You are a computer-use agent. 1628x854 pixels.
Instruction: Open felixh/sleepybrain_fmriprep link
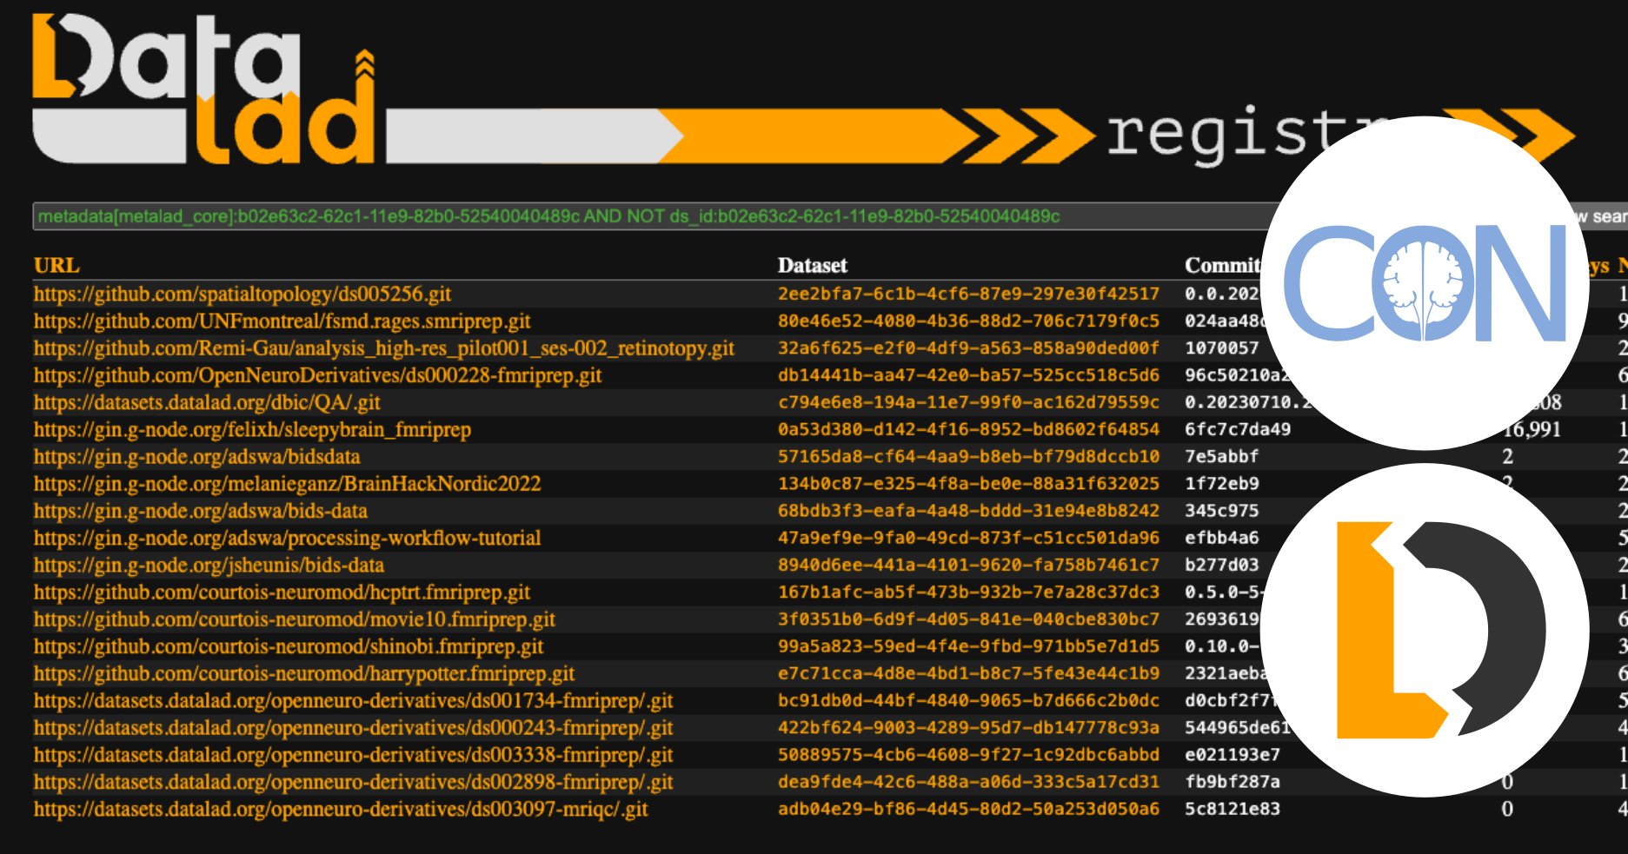click(252, 429)
